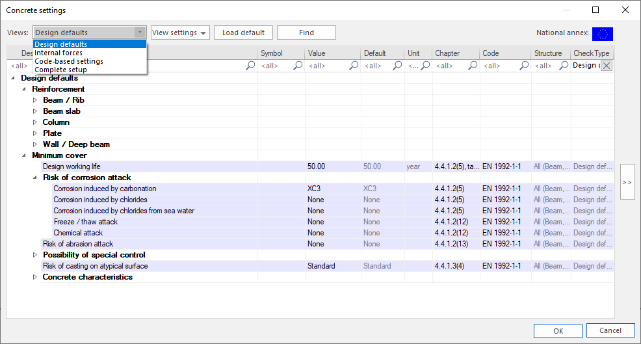Click the National annex EU flag icon
The width and height of the screenshot is (641, 344).
pos(602,34)
